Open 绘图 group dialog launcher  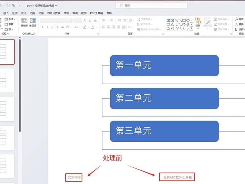point(231,34)
